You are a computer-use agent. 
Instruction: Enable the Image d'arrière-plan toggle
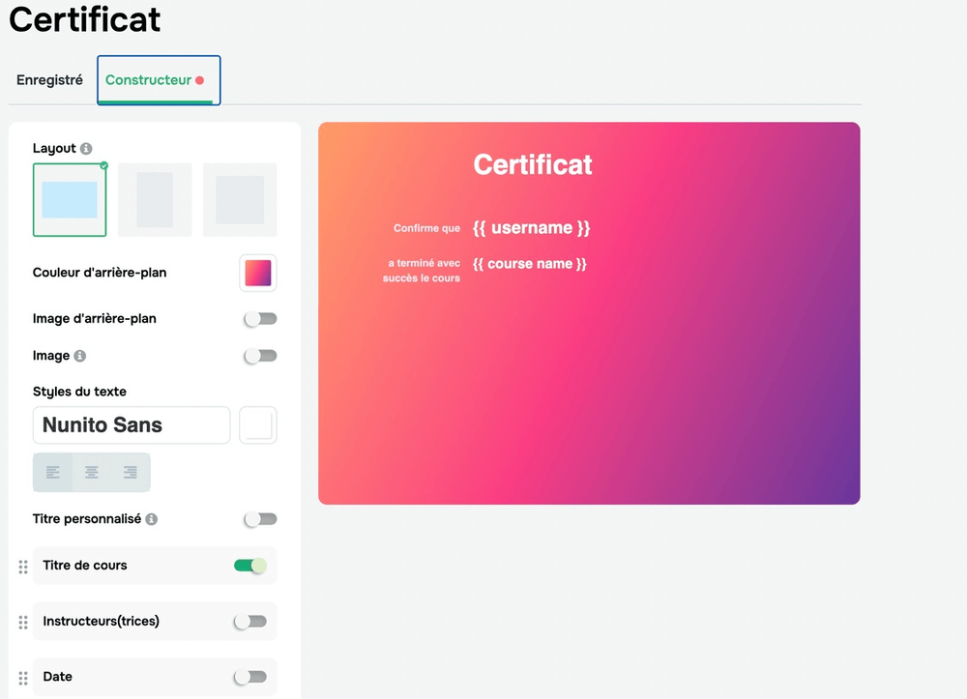point(258,318)
